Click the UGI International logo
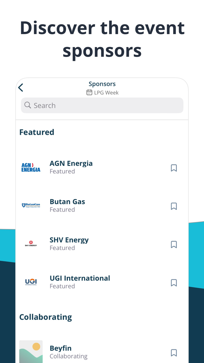The width and height of the screenshot is (204, 363). [31, 282]
